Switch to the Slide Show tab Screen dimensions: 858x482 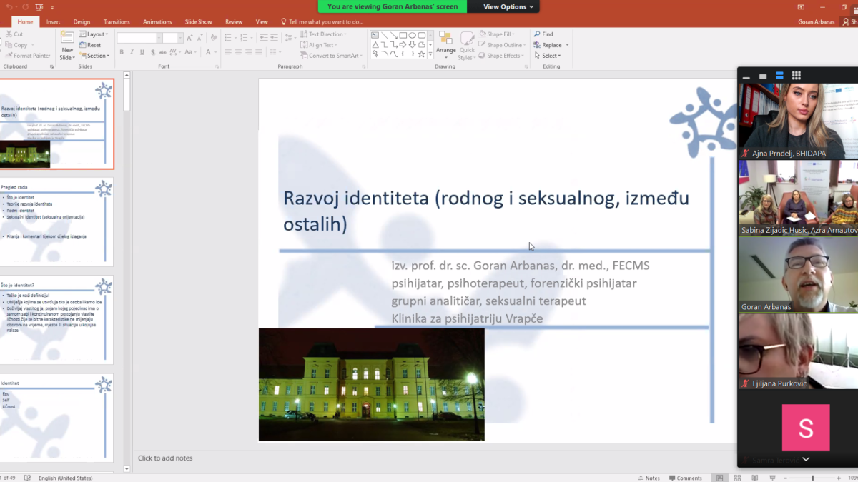[199, 22]
